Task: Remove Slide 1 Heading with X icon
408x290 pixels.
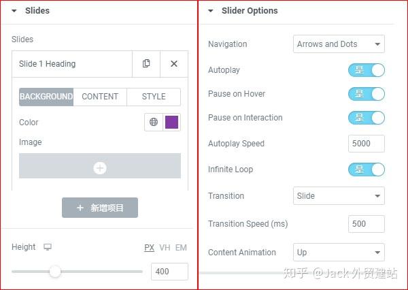Action: pos(174,64)
